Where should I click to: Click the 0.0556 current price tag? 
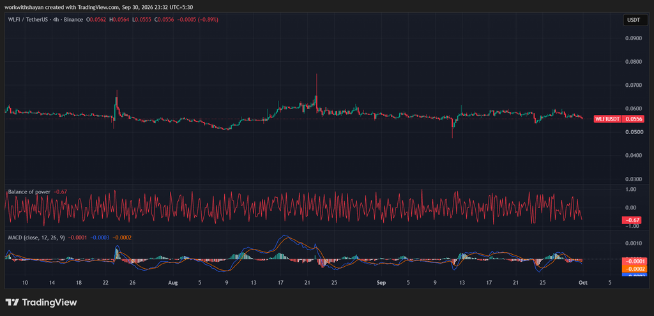point(633,119)
